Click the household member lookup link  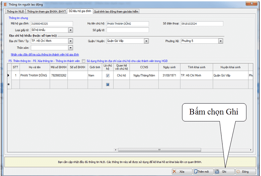point(45,55)
